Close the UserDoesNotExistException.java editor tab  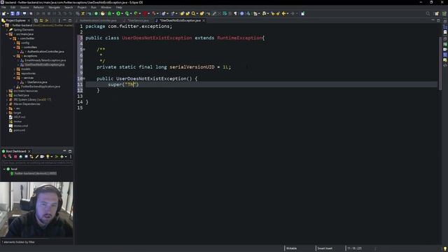click(204, 20)
